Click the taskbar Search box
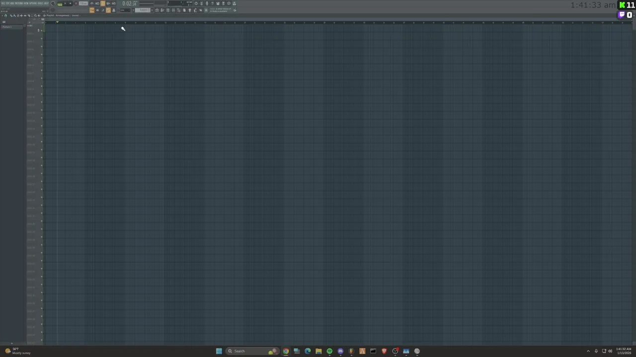The width and height of the screenshot is (636, 357). click(x=252, y=351)
